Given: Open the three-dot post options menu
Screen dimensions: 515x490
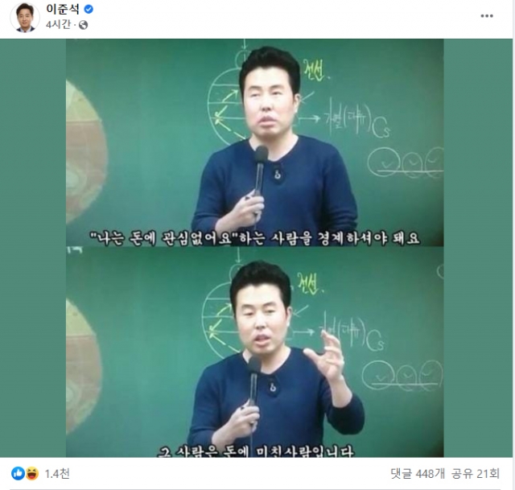Looking at the screenshot, I should pyautogui.click(x=487, y=16).
